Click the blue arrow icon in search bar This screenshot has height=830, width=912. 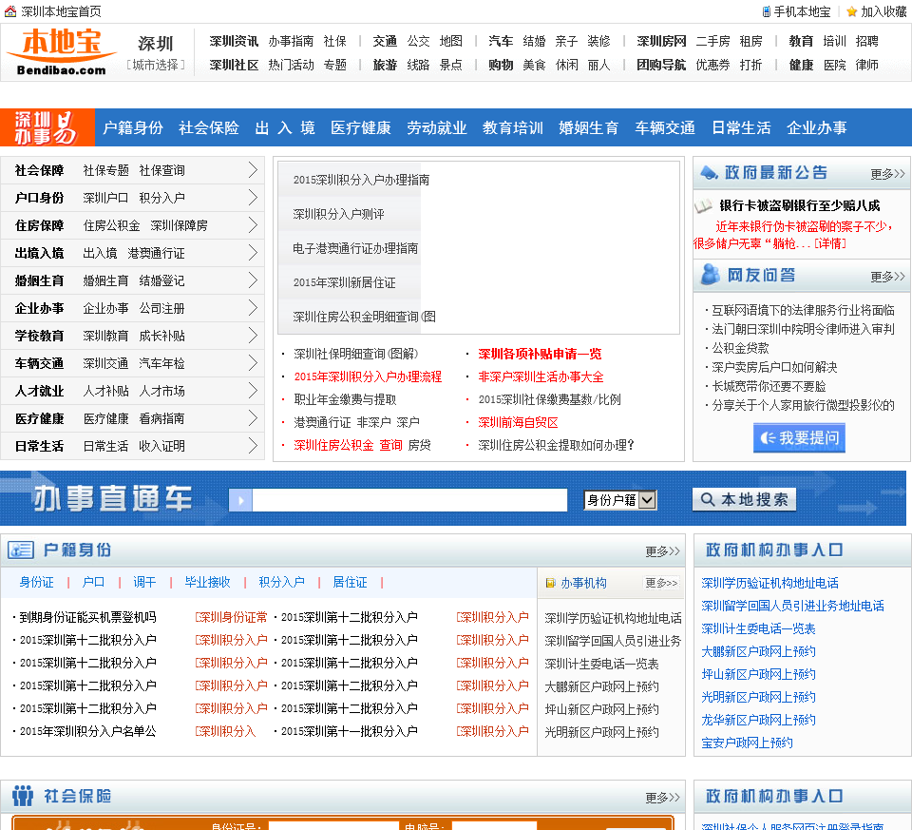pos(240,500)
